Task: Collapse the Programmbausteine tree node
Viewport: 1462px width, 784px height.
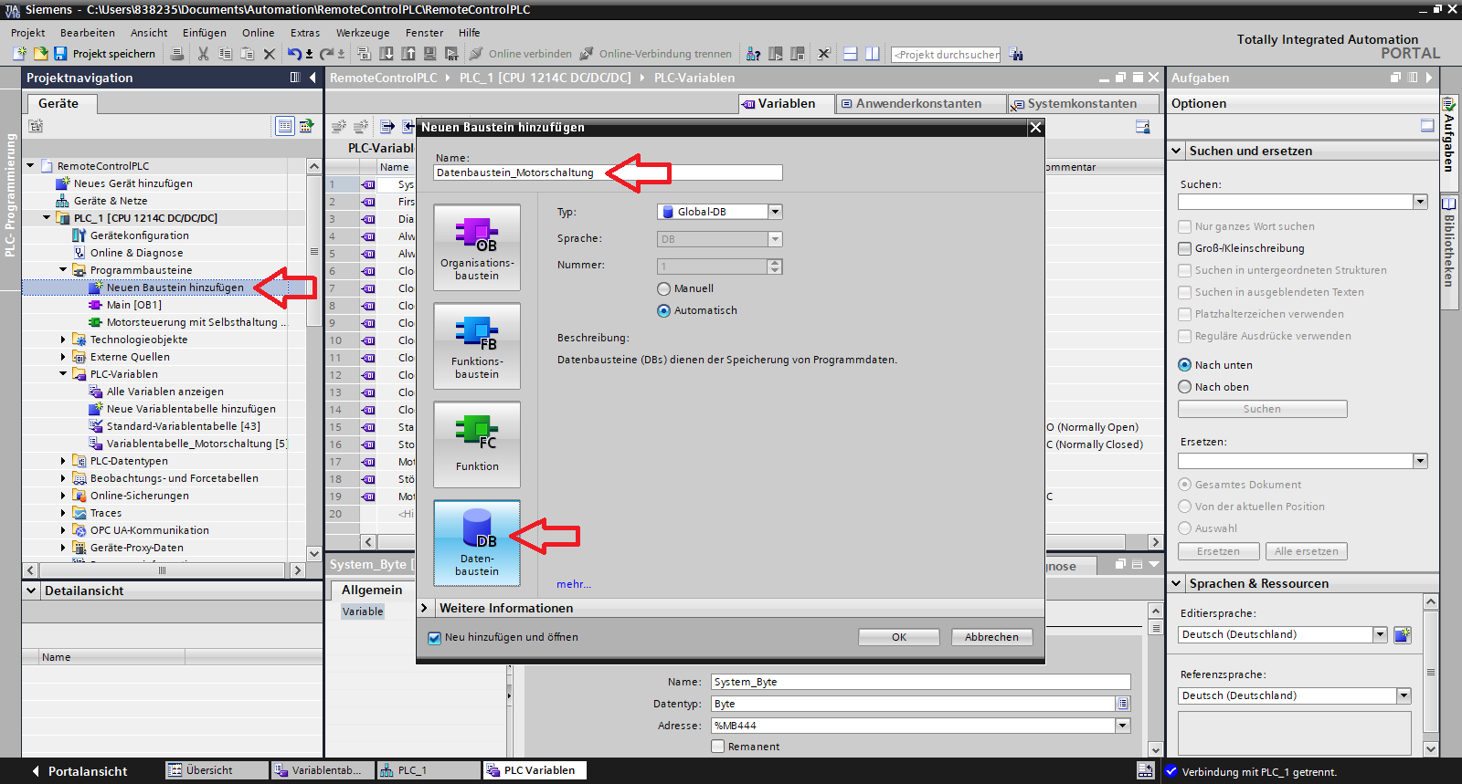Action: coord(63,270)
